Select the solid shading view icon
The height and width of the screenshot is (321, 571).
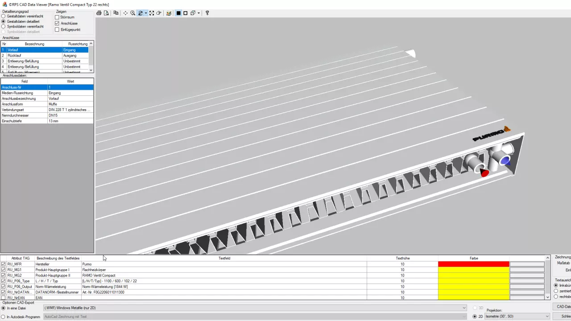(178, 13)
